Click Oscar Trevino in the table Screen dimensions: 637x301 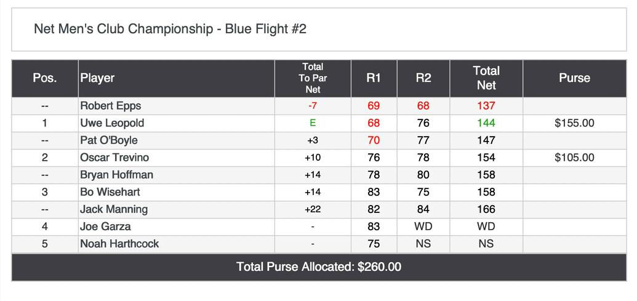[x=114, y=158]
